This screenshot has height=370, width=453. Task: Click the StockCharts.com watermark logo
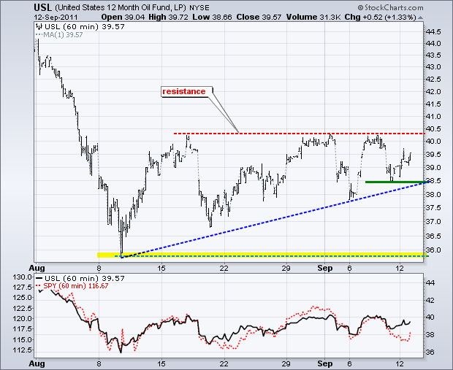click(390, 7)
